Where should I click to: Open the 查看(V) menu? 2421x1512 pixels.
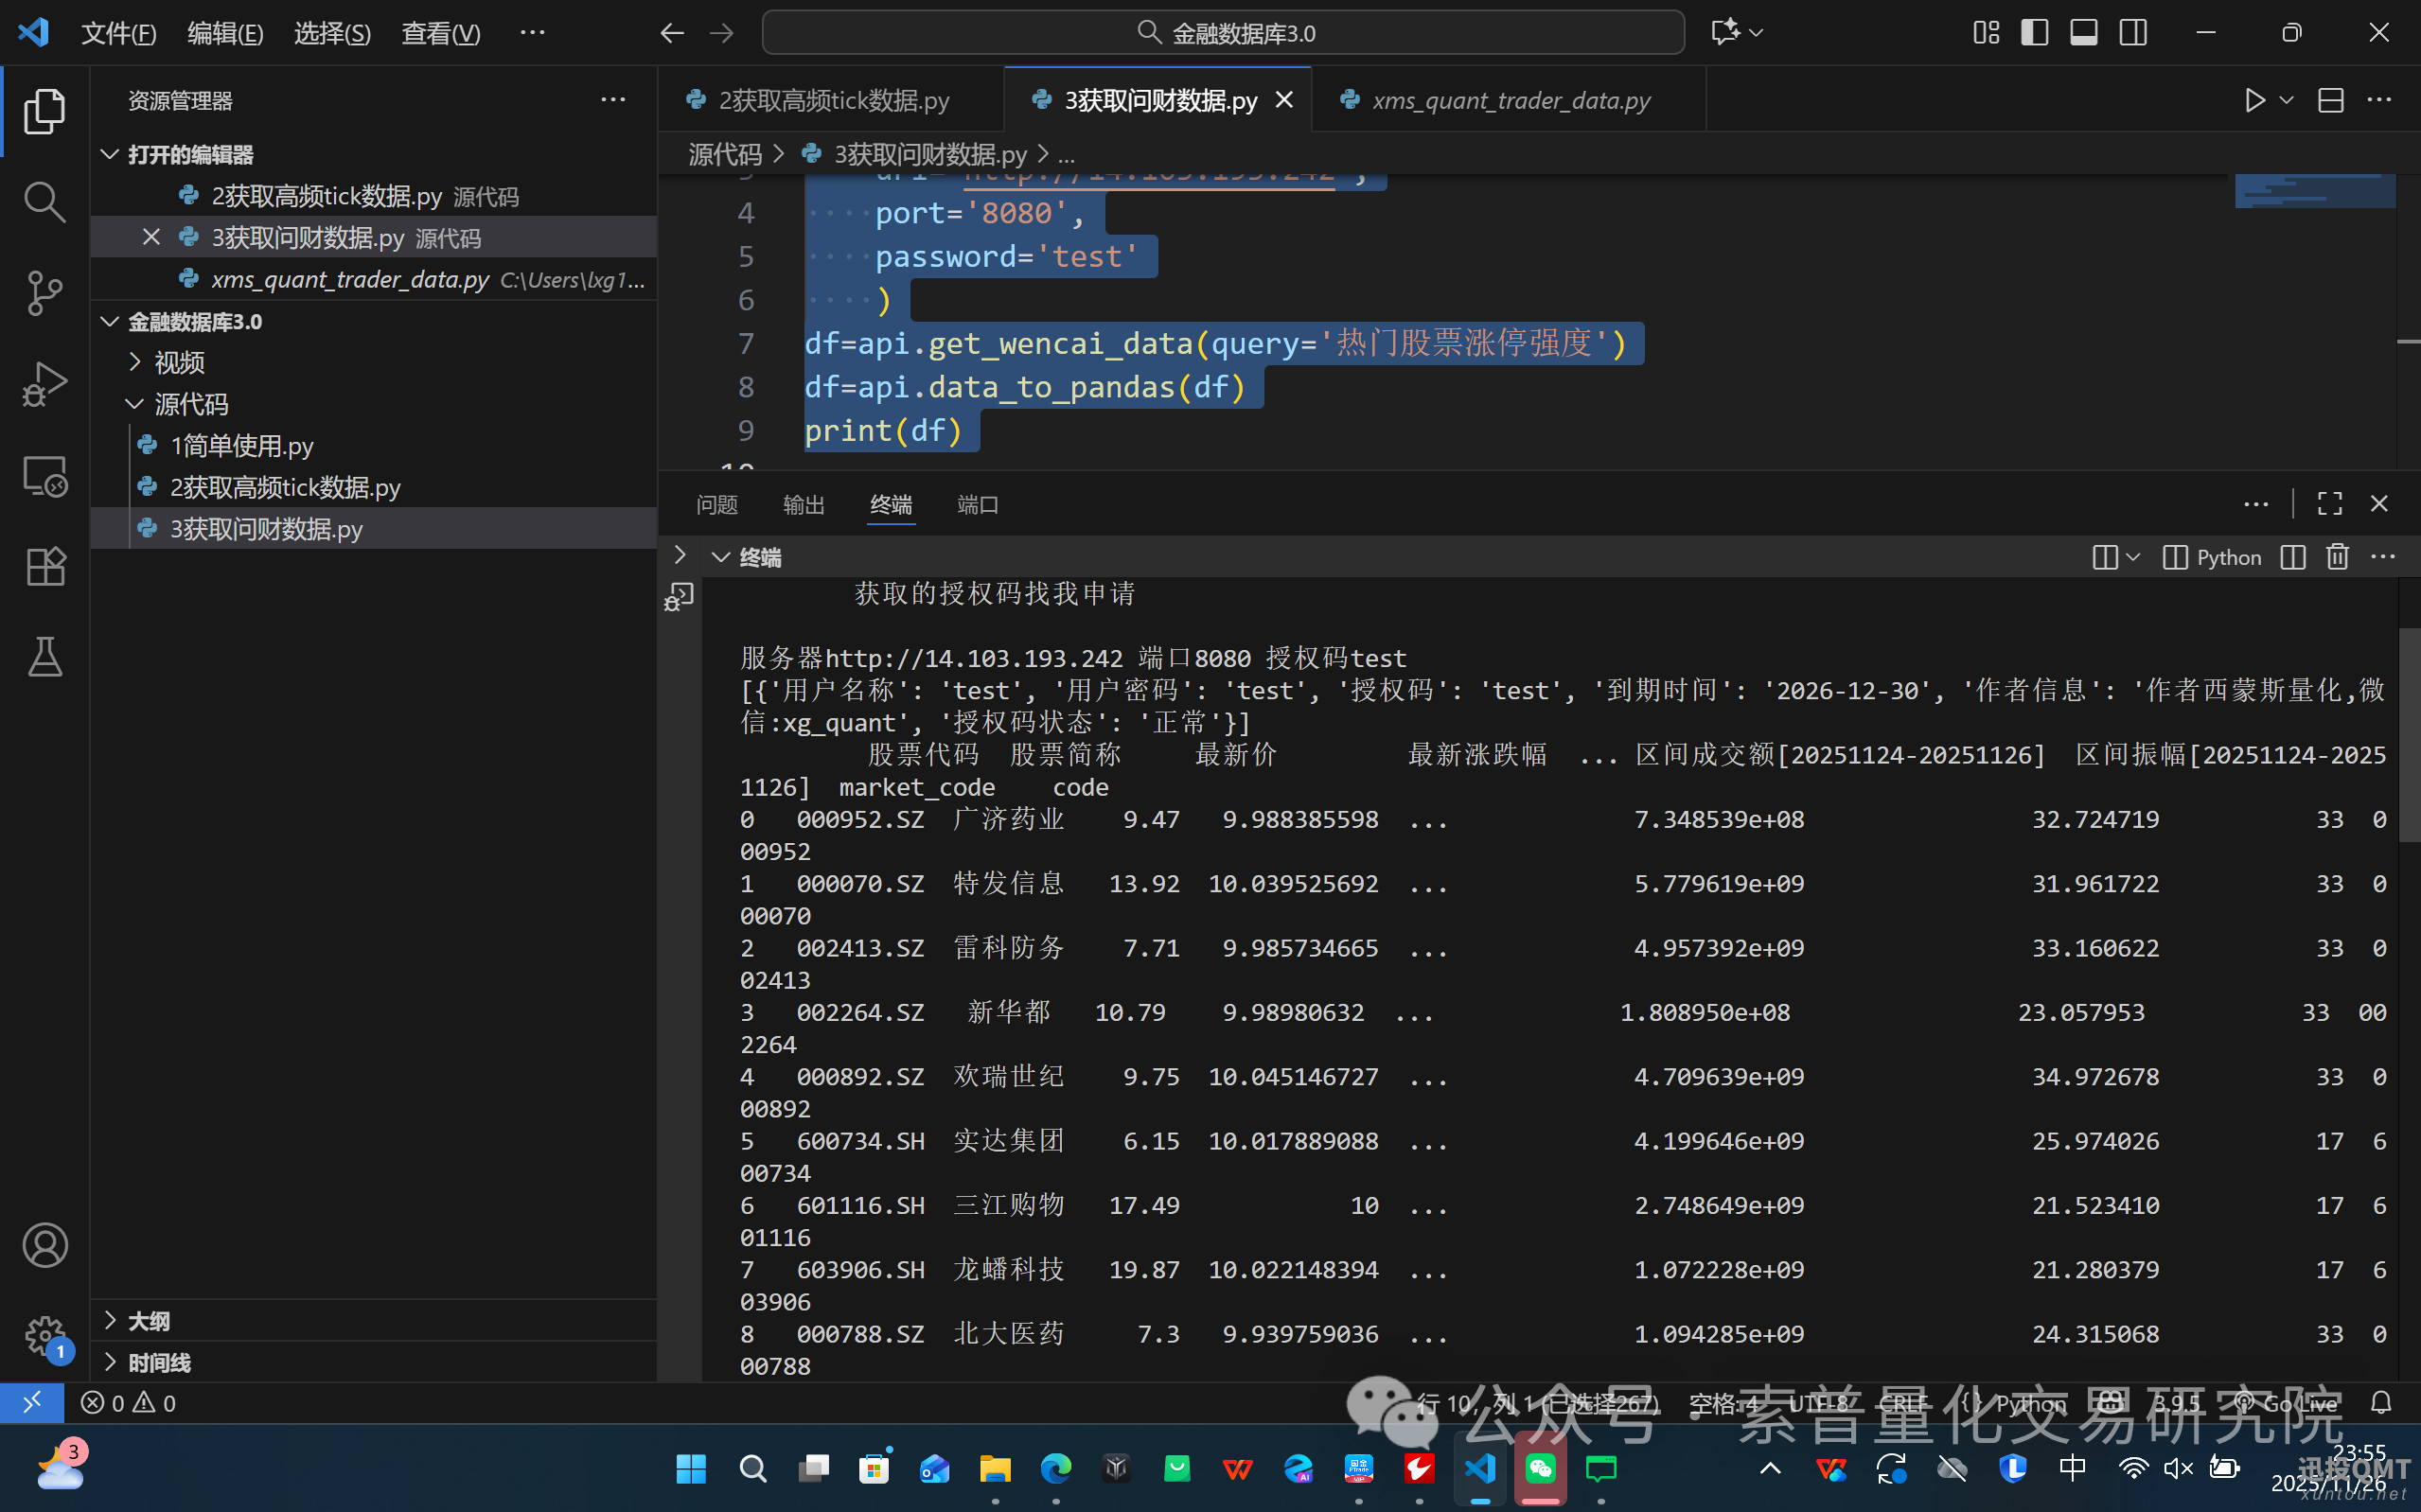click(440, 33)
